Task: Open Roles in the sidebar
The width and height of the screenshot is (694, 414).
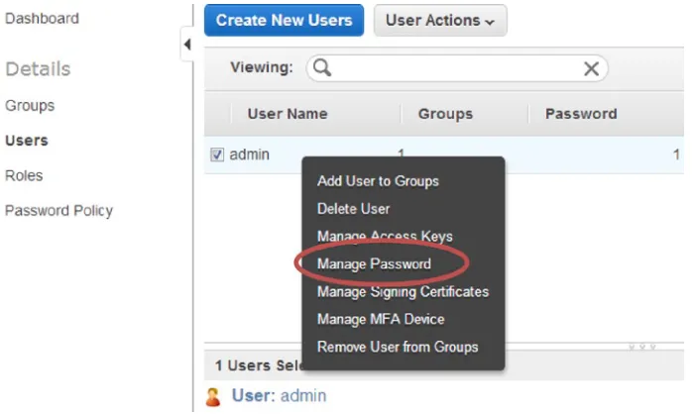Action: coord(24,175)
